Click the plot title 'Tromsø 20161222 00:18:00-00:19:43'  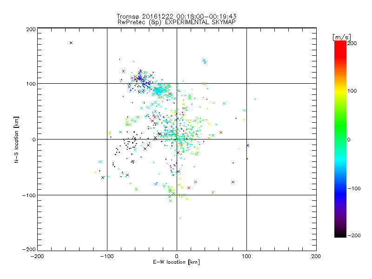(x=176, y=16)
